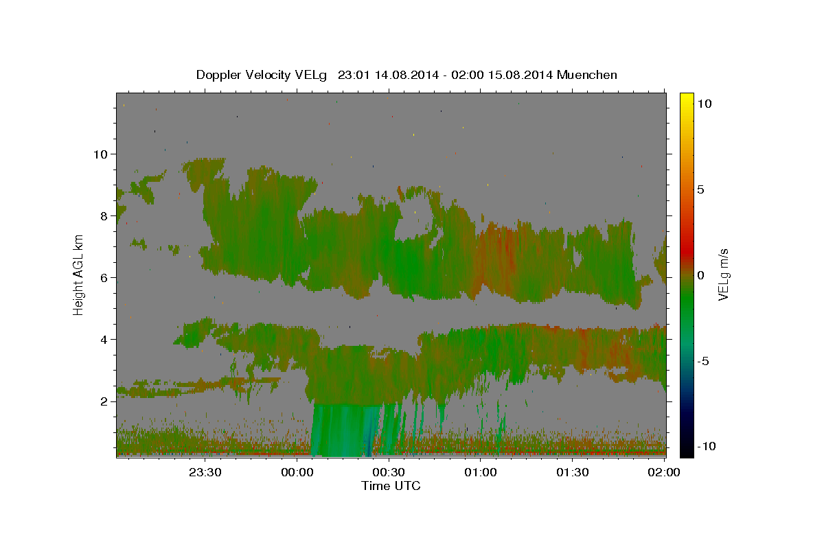Click the colorbar tick label '-5'
The width and height of the screenshot is (824, 549).
[704, 361]
